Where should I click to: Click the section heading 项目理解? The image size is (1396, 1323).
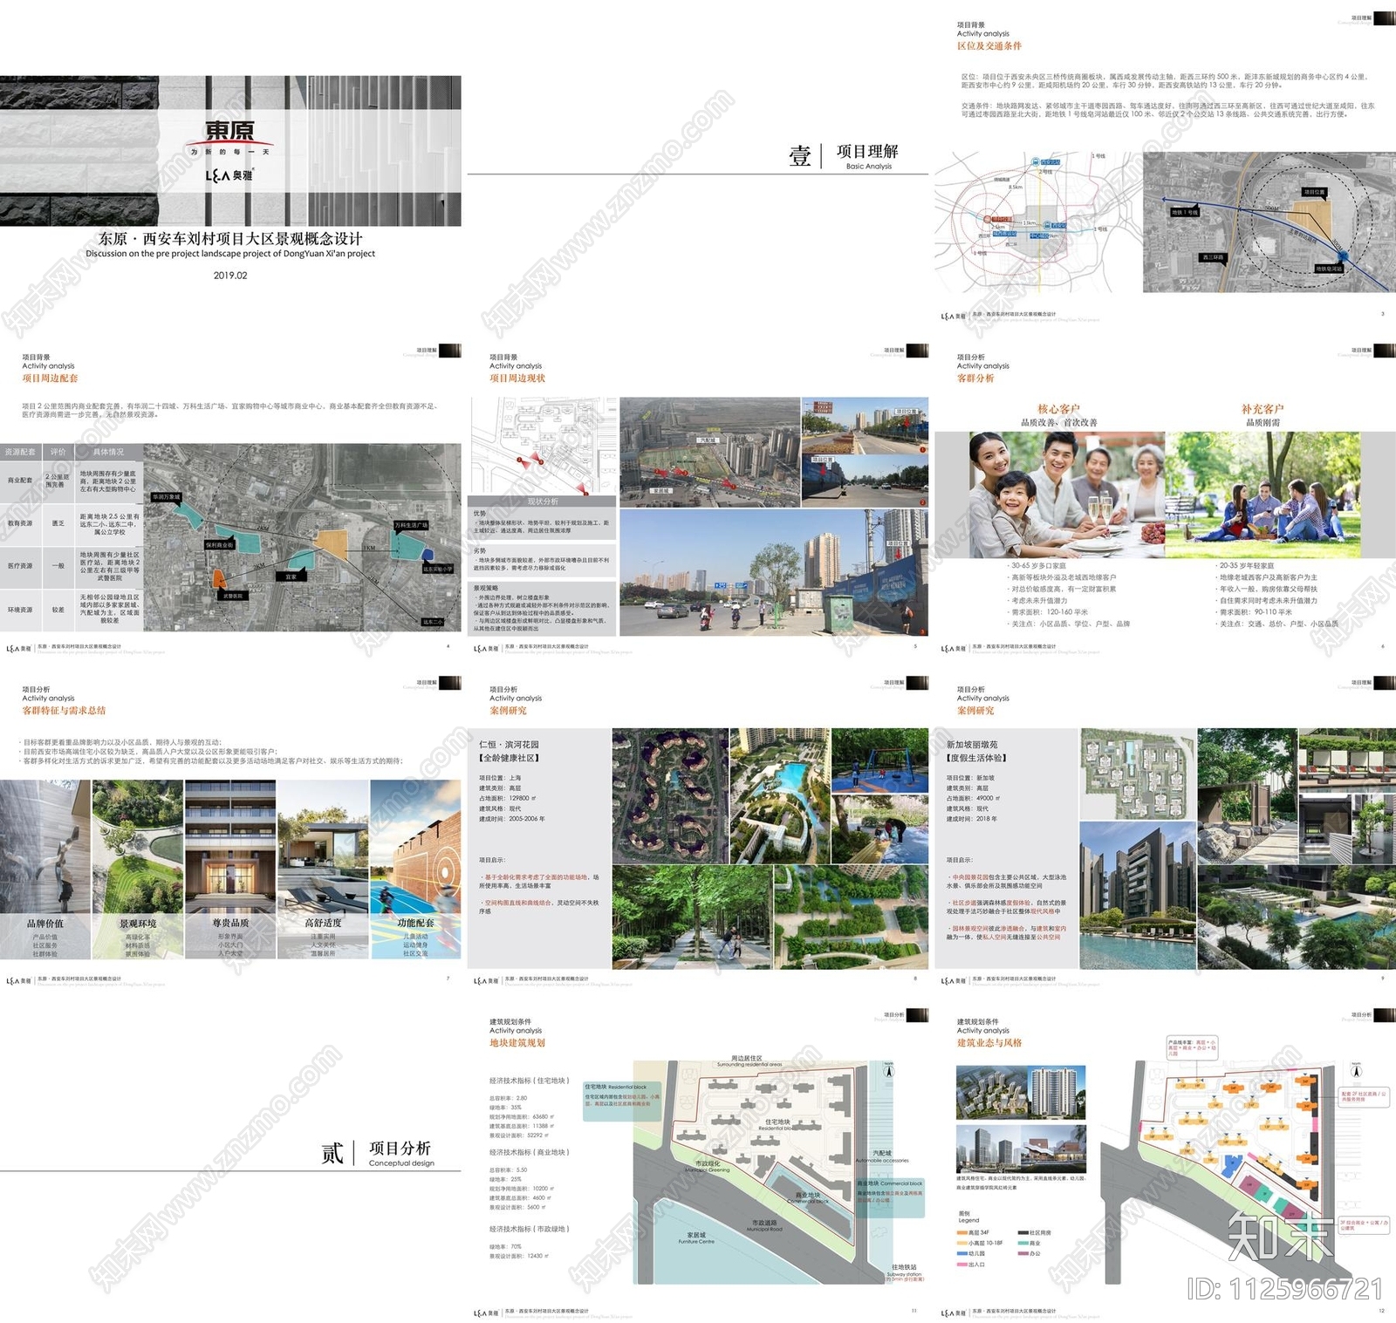pyautogui.click(x=867, y=151)
